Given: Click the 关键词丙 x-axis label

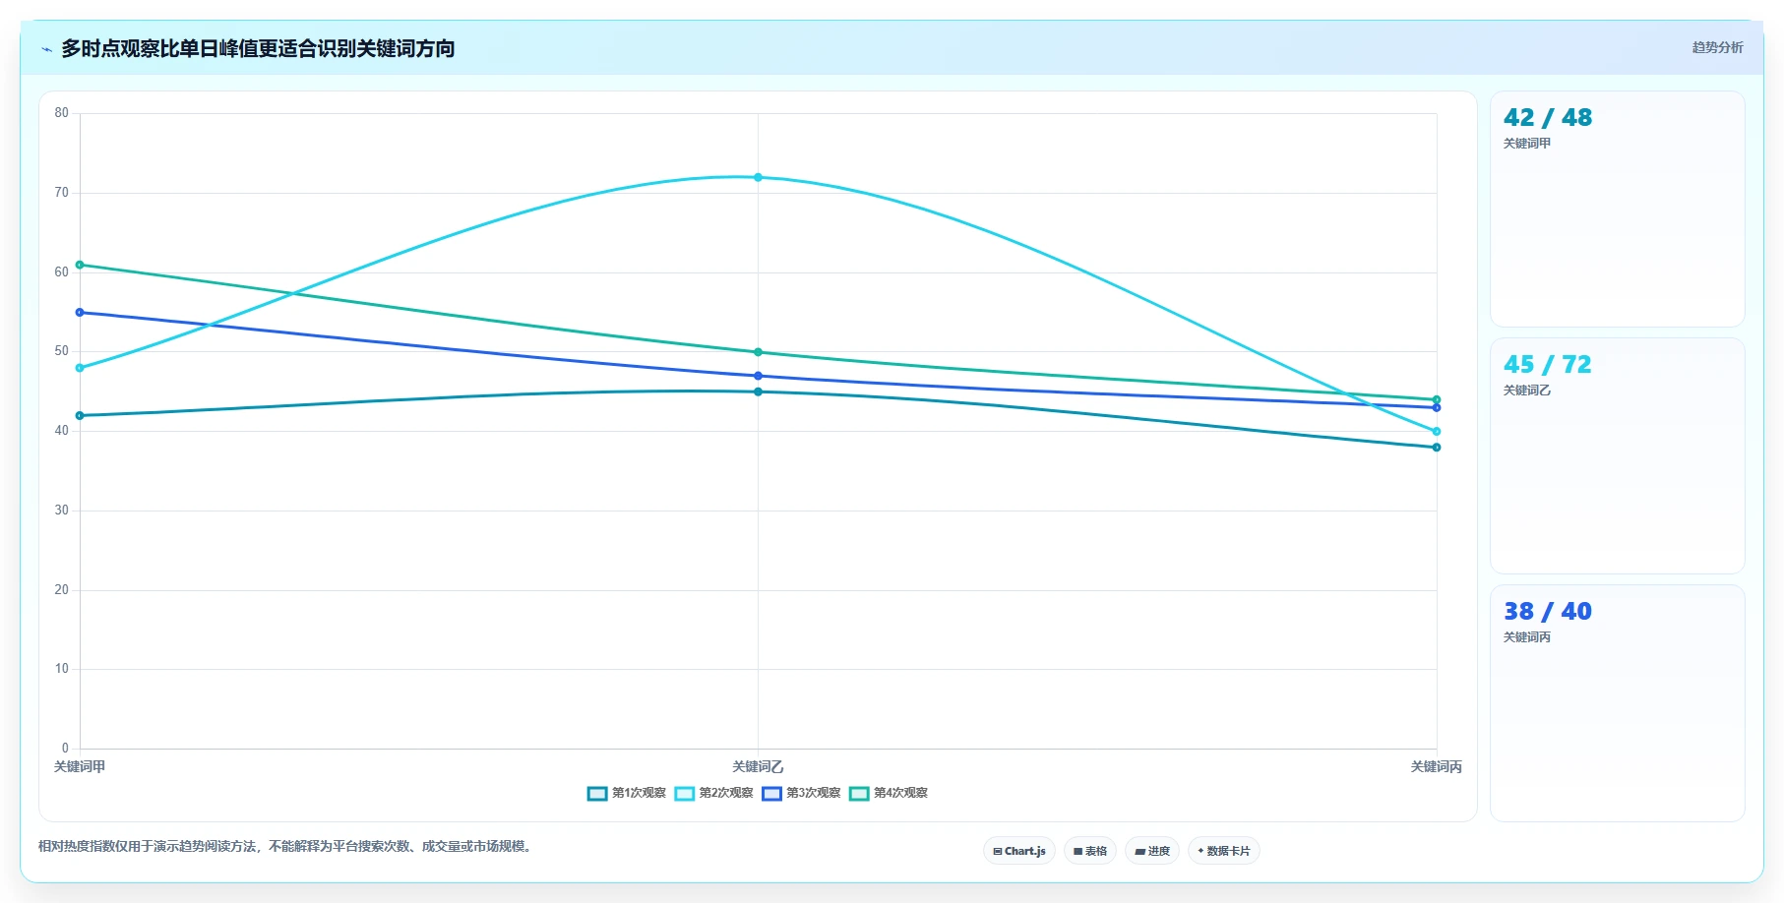Looking at the screenshot, I should 1437,767.
